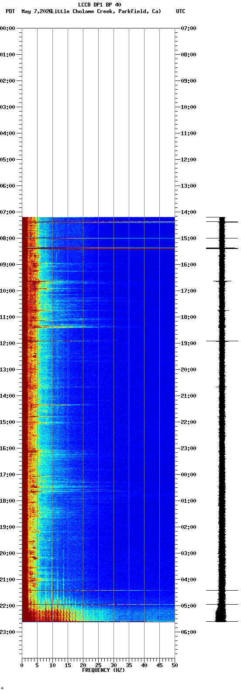The width and height of the screenshot is (241, 693).
Task: Click the '03:00' UTC time label on right axis
Action: click(x=189, y=553)
